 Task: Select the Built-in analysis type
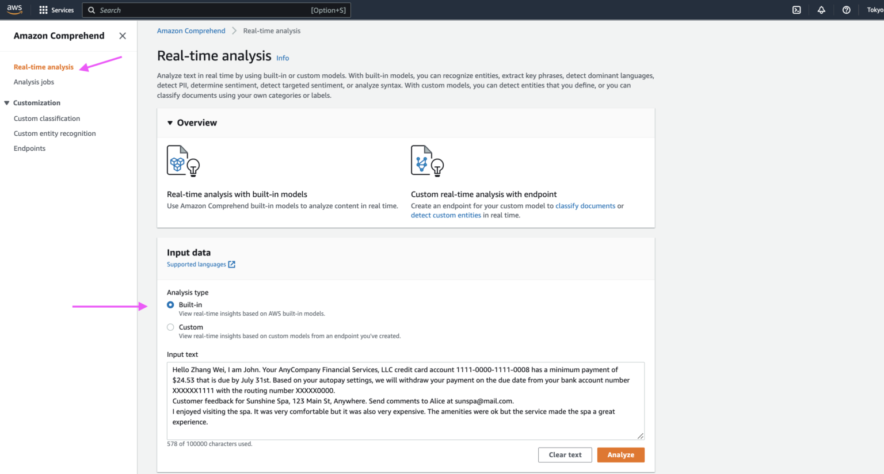pos(170,304)
